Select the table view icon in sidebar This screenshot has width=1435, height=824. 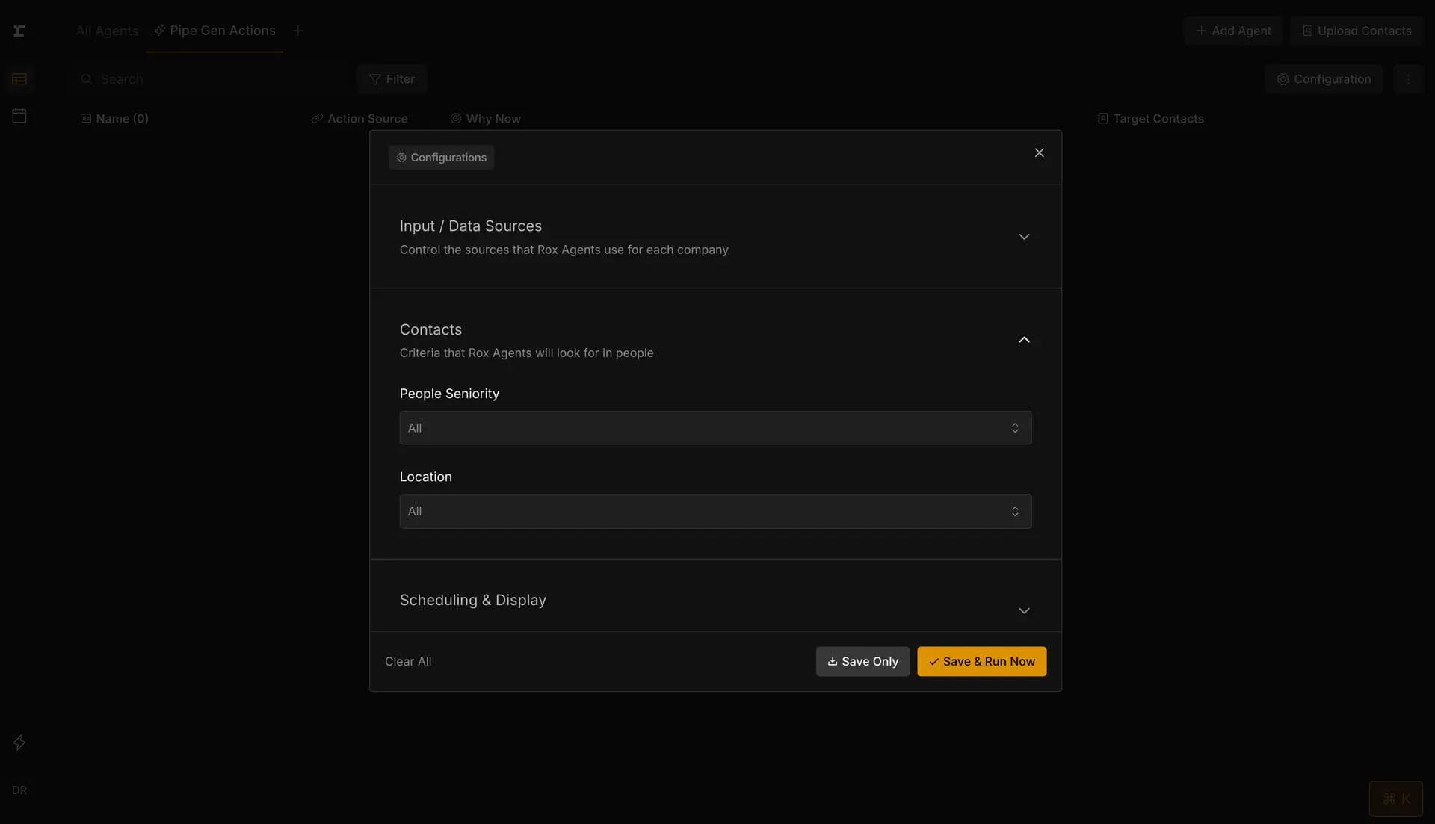click(20, 78)
